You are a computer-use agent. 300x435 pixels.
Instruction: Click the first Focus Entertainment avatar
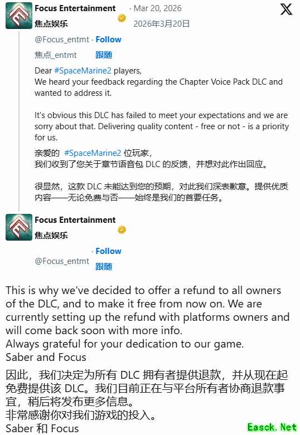[19, 16]
